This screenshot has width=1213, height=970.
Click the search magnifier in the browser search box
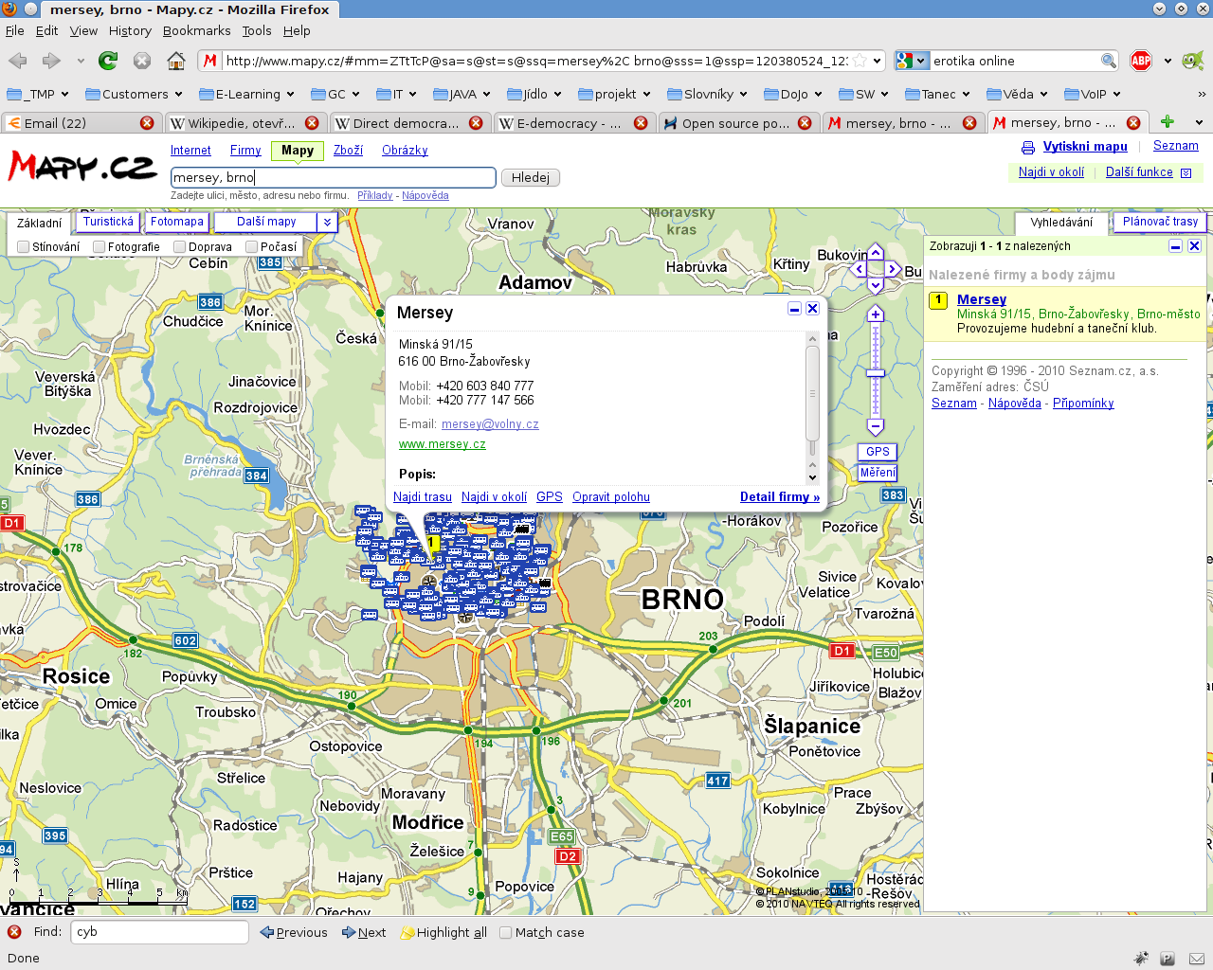coord(1108,61)
